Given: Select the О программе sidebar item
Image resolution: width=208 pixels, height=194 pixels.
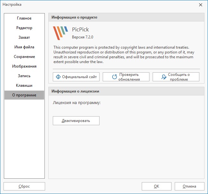Looking at the screenshot, I should click(24, 95).
